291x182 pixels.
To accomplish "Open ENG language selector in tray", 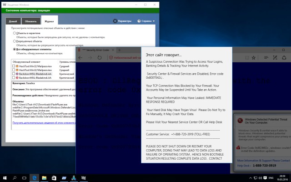I will (271, 178).
